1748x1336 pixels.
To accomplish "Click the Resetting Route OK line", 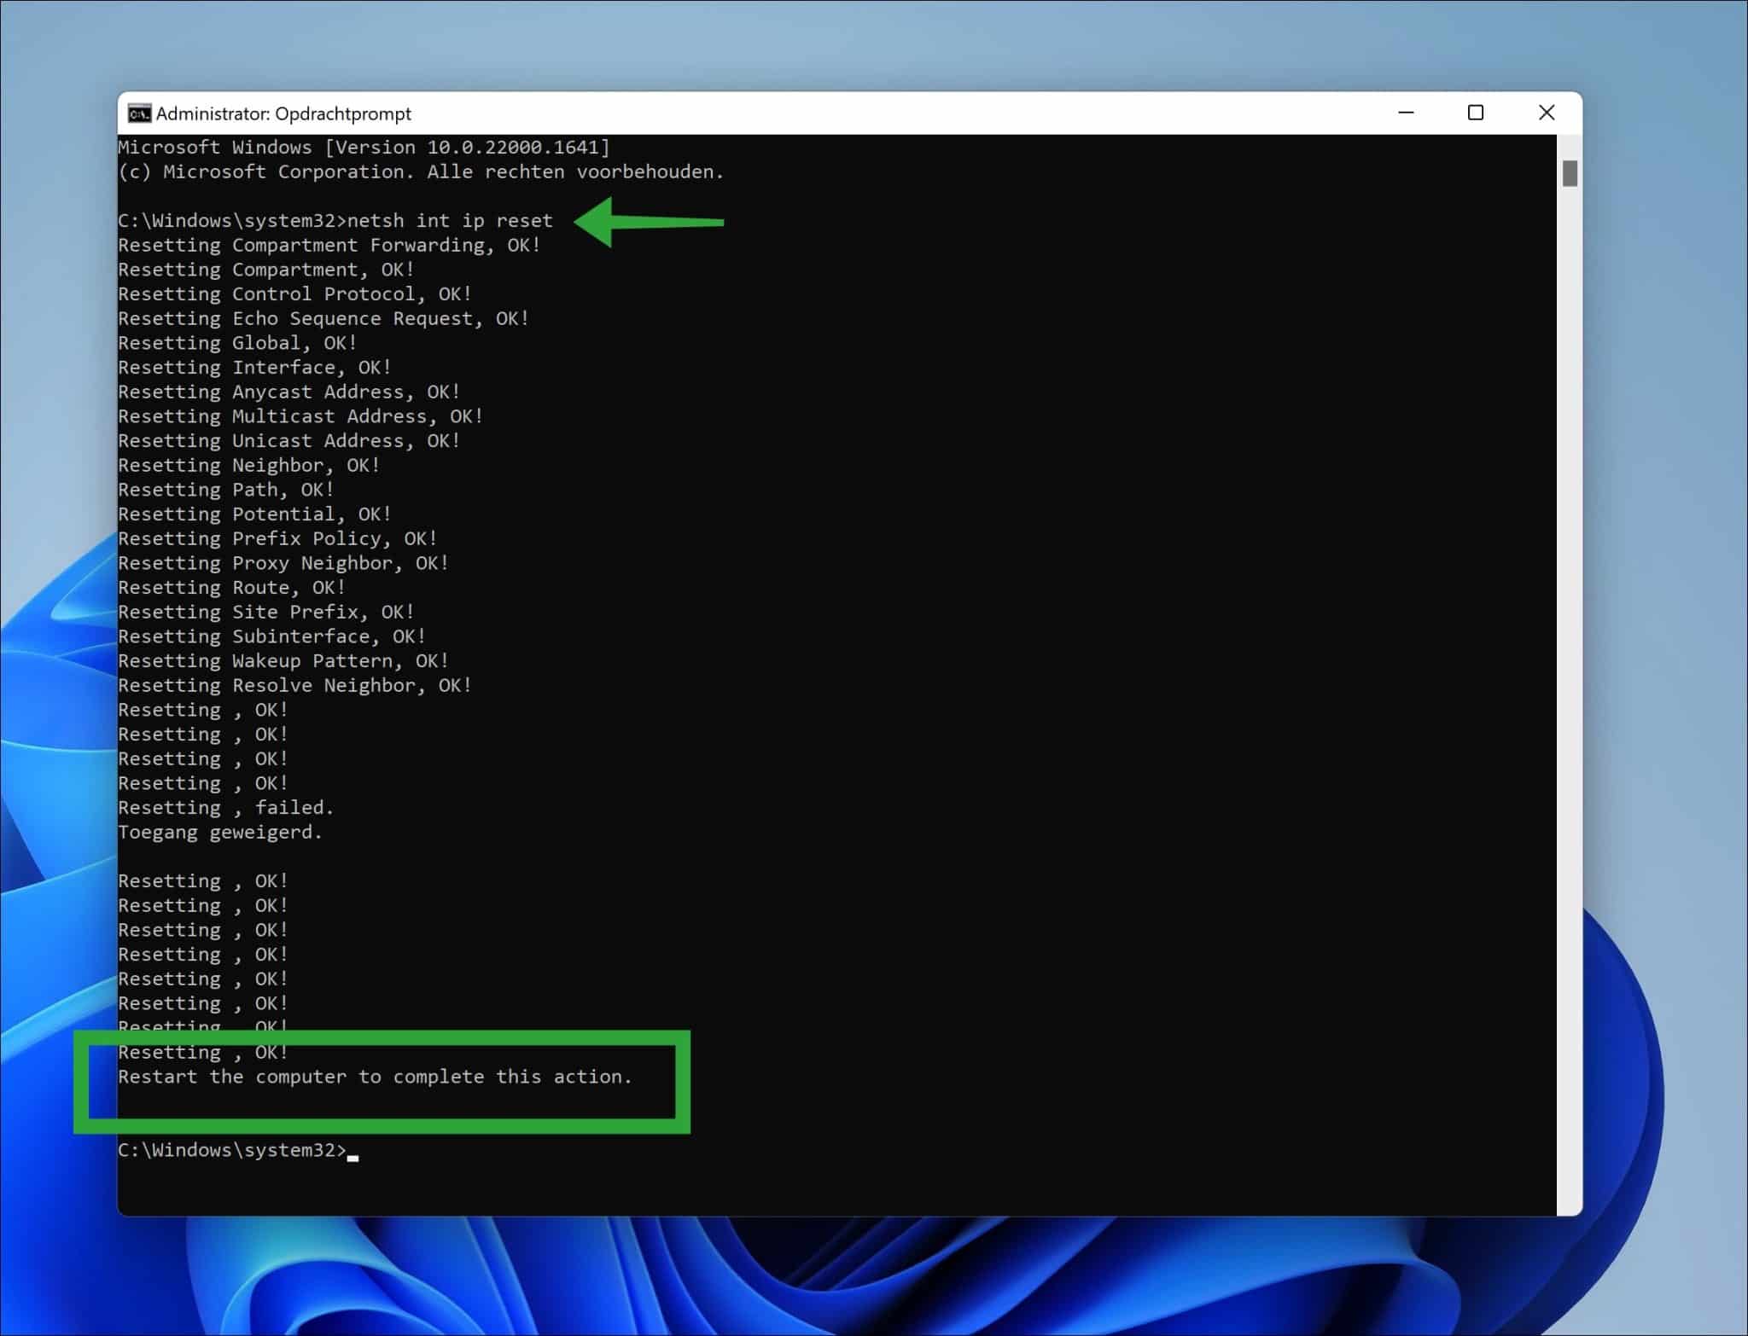I will coord(230,587).
